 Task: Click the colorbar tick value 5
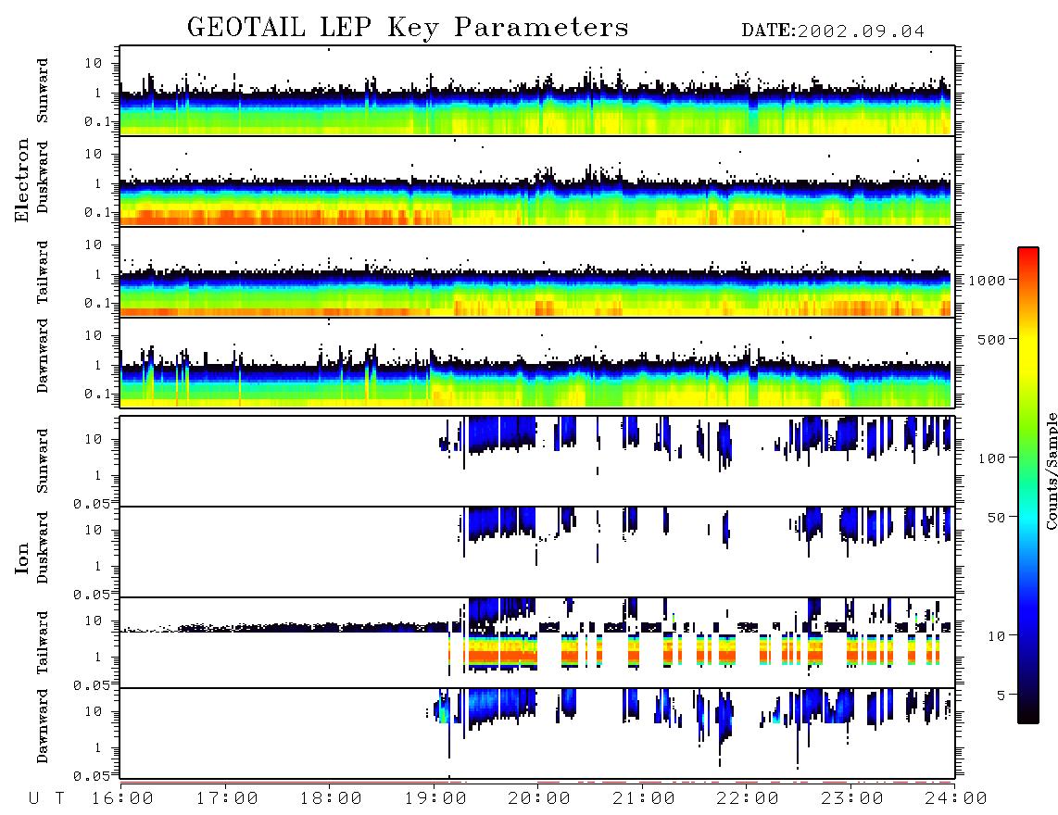1001,695
